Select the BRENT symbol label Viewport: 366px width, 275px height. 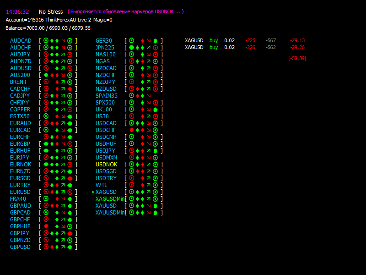18,82
